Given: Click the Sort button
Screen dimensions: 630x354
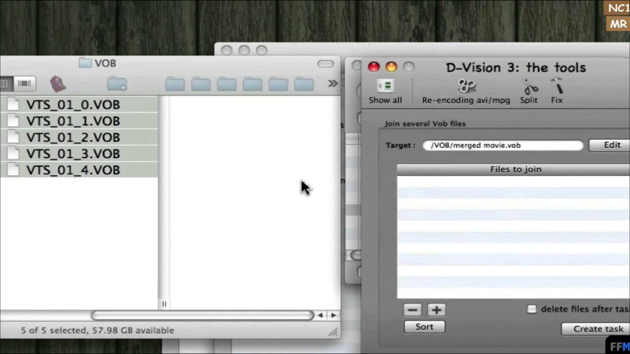Looking at the screenshot, I should coord(424,327).
